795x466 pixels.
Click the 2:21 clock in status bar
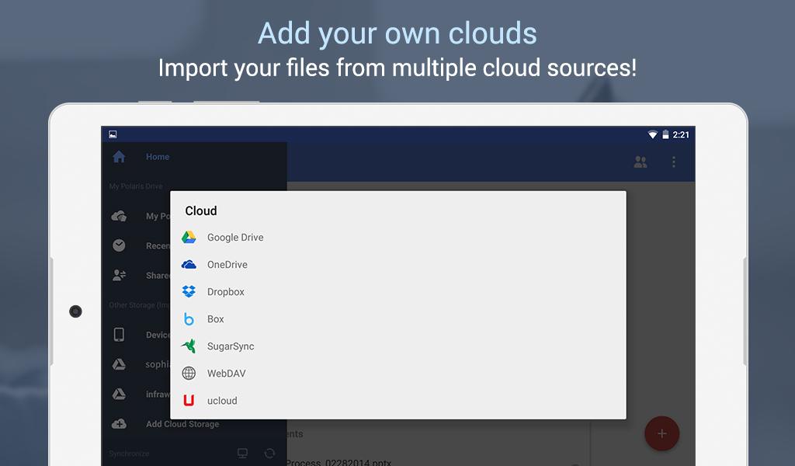[x=681, y=135]
